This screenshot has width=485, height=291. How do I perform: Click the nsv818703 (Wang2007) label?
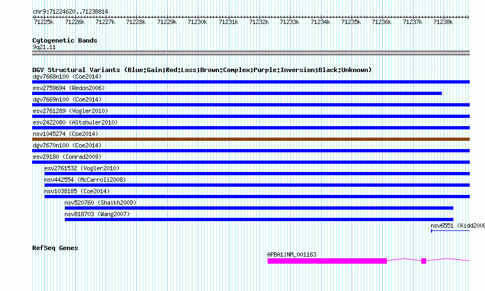pos(97,214)
